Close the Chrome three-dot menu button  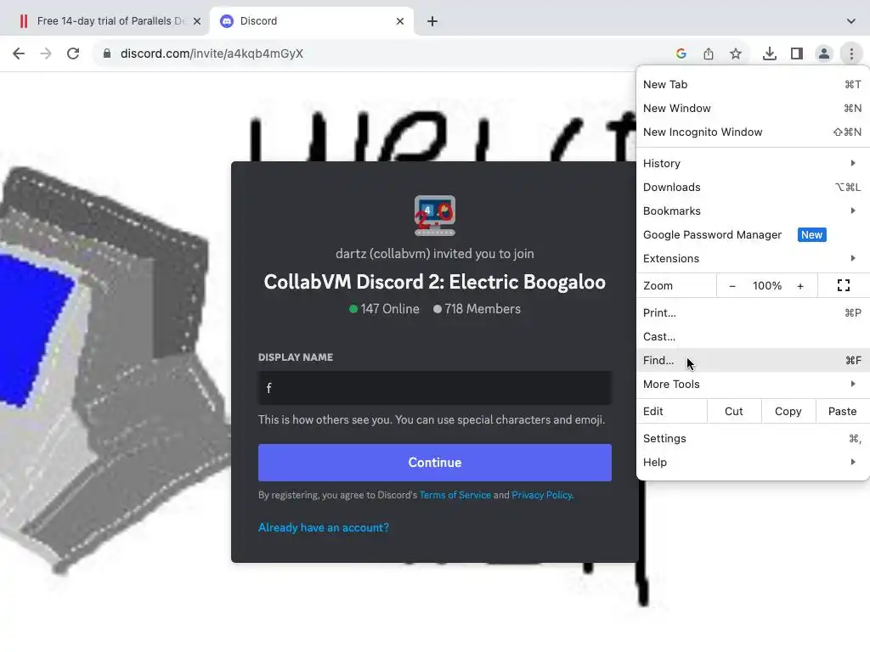851,53
